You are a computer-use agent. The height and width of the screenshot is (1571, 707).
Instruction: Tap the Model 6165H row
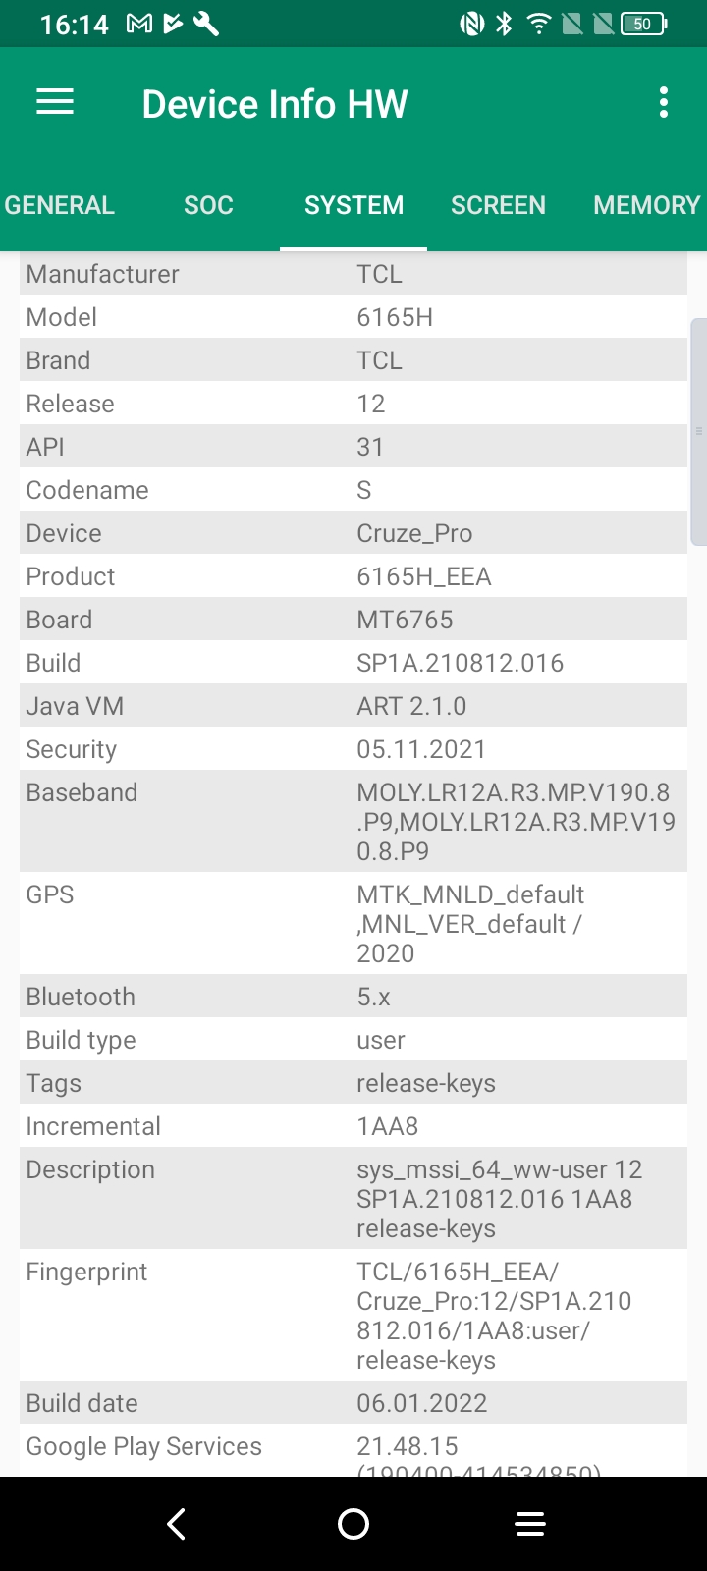click(353, 317)
